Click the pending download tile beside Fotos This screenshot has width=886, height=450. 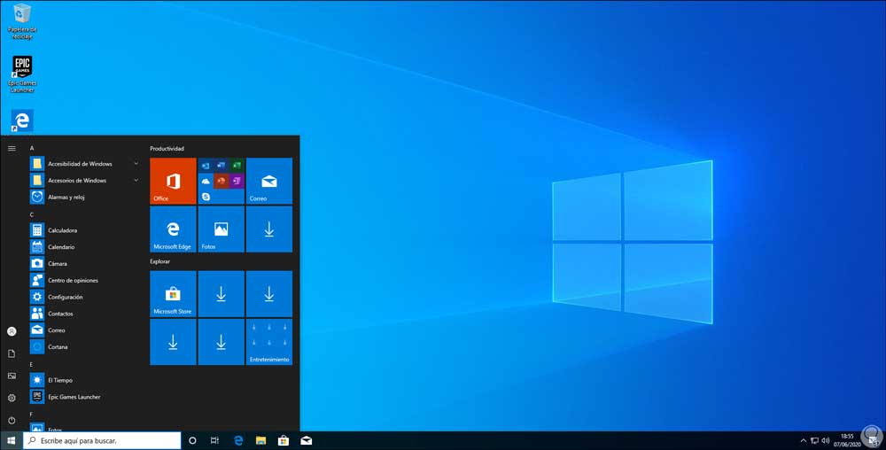click(x=269, y=229)
